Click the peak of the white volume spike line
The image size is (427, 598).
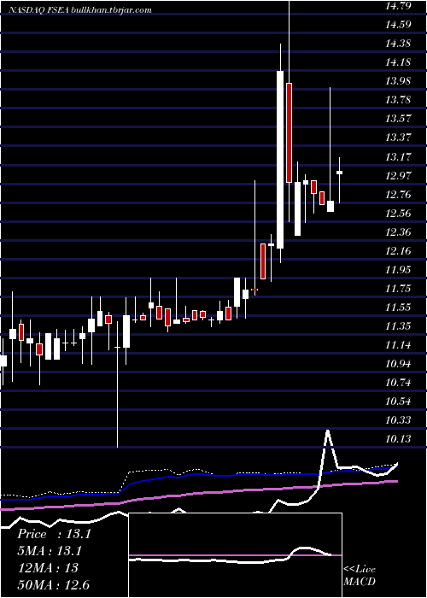[x=327, y=431]
